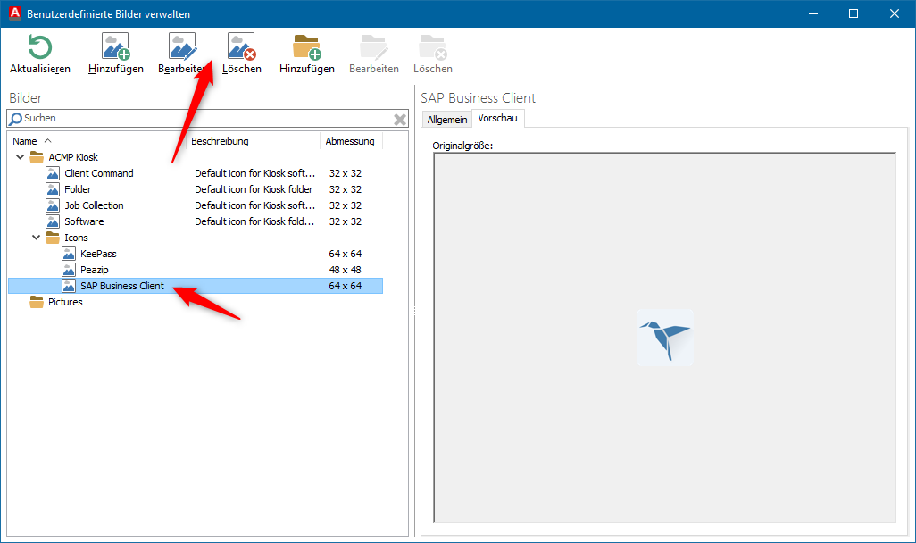The width and height of the screenshot is (916, 543).
Task: Select the KeePass image entry
Action: point(98,254)
